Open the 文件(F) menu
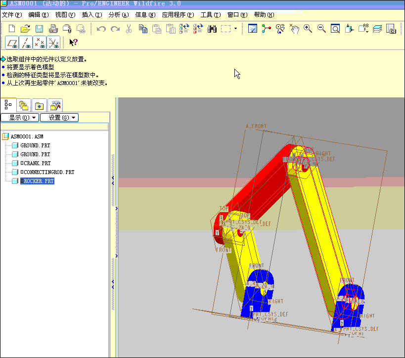The image size is (405, 358). [12, 15]
